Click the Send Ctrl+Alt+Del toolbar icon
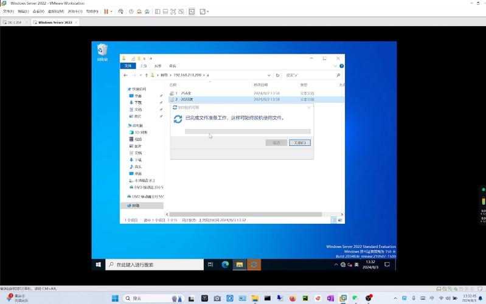486x304 pixels. [x=121, y=12]
